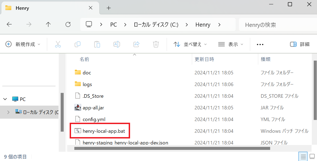The height and width of the screenshot is (161, 317).
Task: Sort by 種類 column header
Action: (266, 59)
